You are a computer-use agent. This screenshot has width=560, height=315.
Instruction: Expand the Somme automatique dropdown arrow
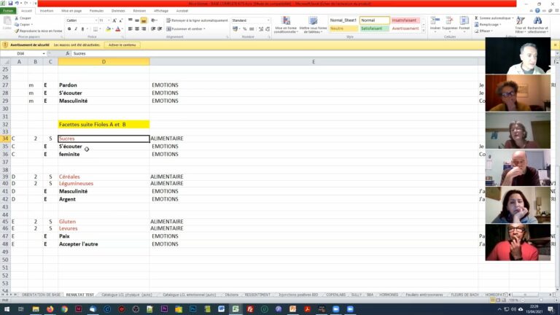[x=513, y=17]
